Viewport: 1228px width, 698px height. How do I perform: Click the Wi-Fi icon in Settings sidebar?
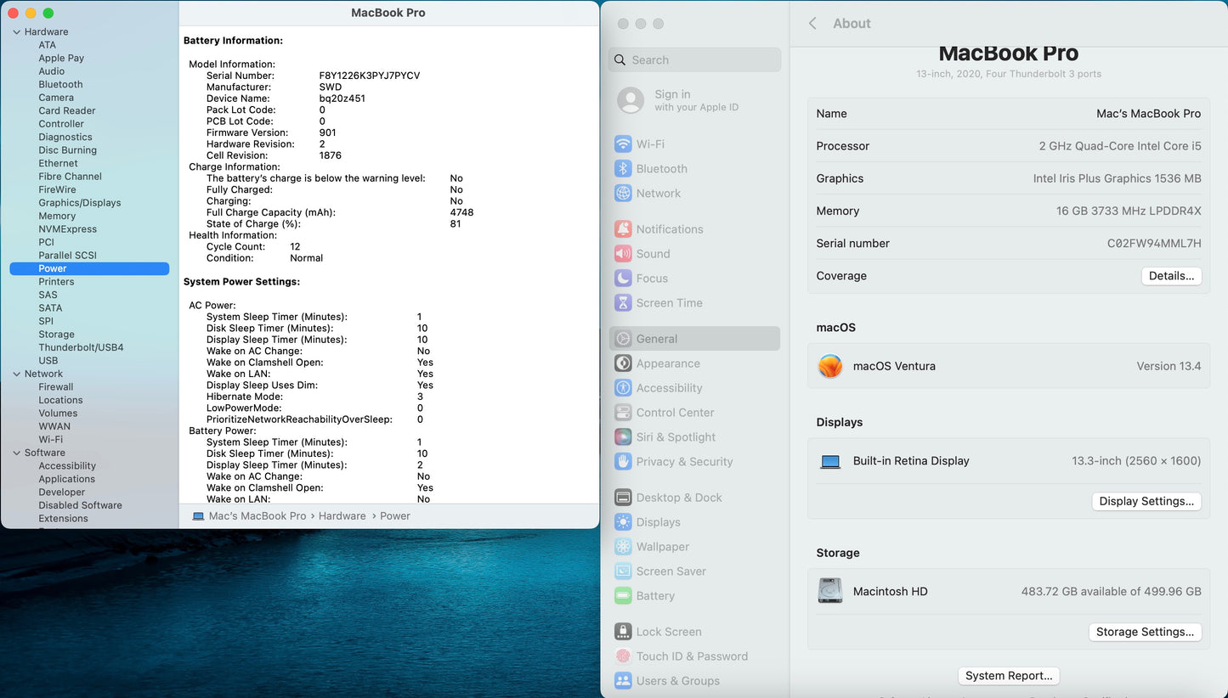pos(623,144)
